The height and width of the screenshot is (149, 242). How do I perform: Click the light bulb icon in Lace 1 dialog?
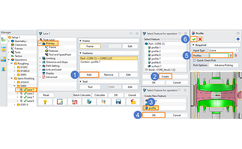coord(45,102)
